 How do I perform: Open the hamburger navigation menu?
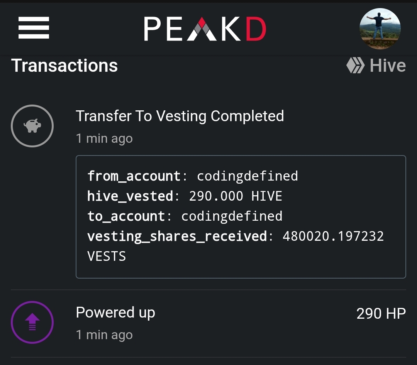pos(34,28)
